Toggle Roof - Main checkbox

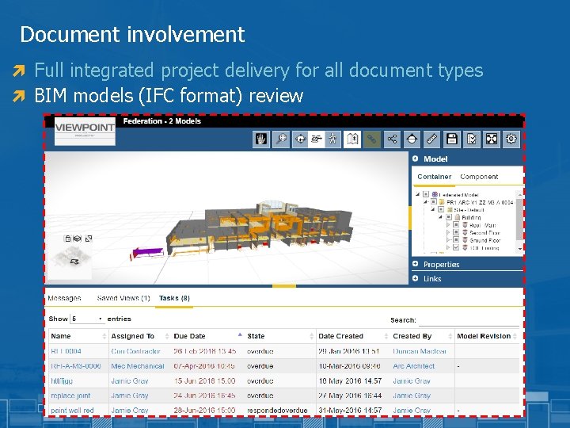[456, 225]
